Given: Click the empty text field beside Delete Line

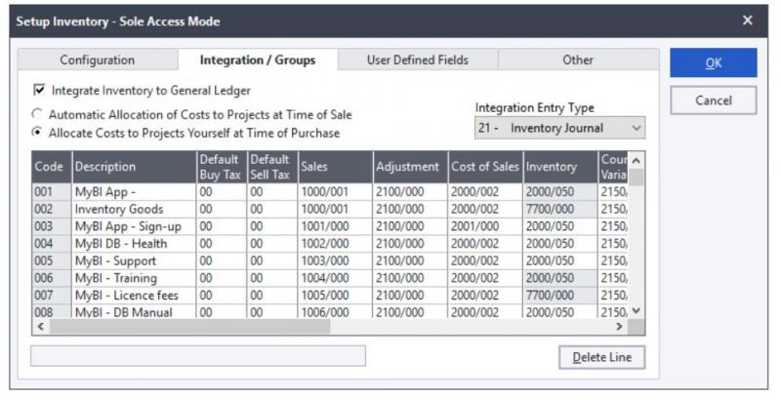Looking at the screenshot, I should (x=198, y=356).
